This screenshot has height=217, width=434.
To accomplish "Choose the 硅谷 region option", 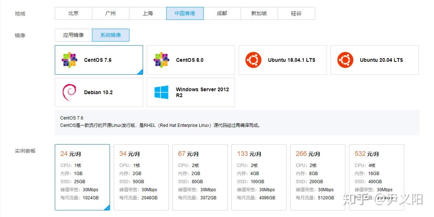I will pyautogui.click(x=296, y=13).
